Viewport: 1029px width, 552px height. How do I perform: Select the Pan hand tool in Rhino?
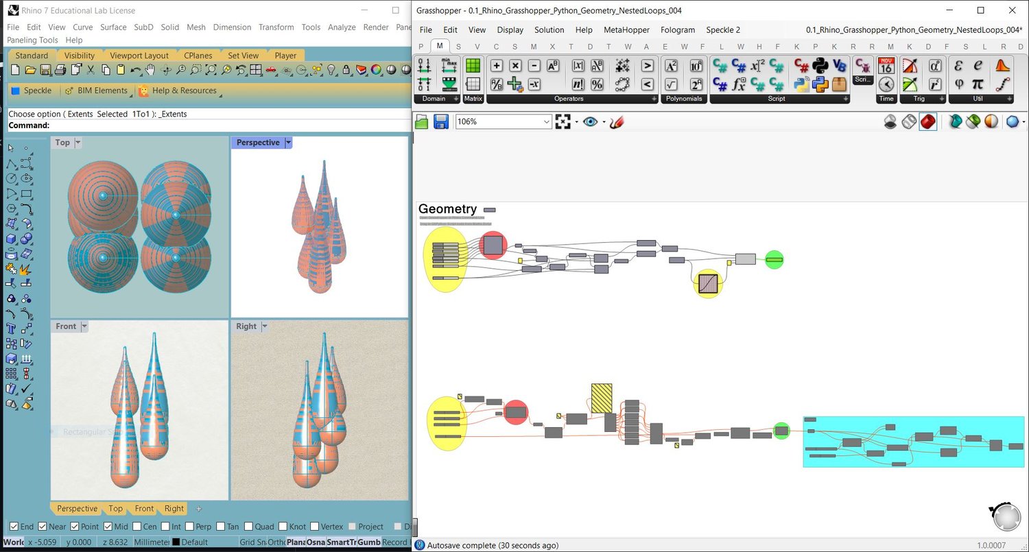(151, 70)
